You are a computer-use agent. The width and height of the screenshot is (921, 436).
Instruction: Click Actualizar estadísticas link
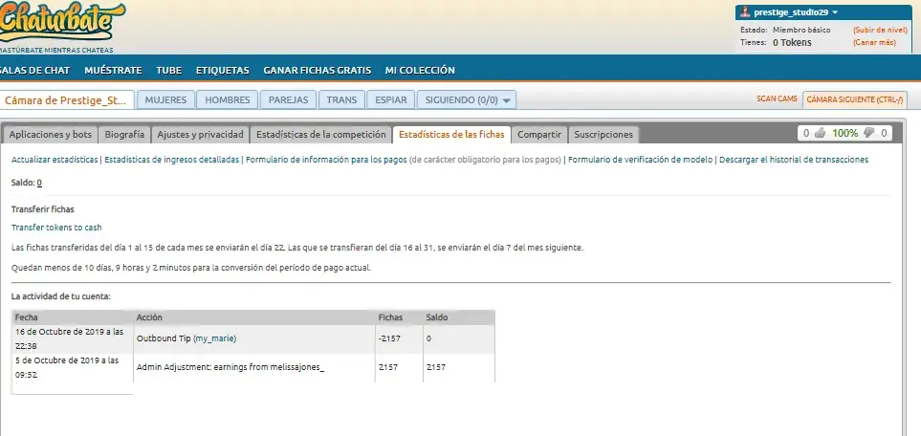click(x=55, y=160)
